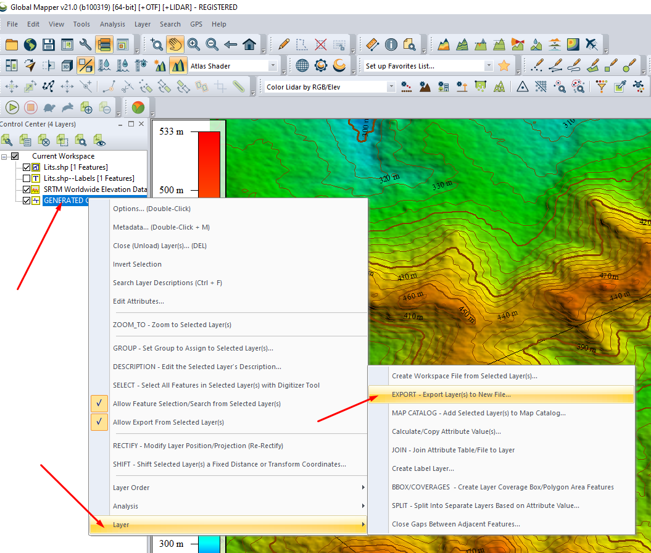
Task: Click the red elevation legend color bar
Action: [209, 164]
